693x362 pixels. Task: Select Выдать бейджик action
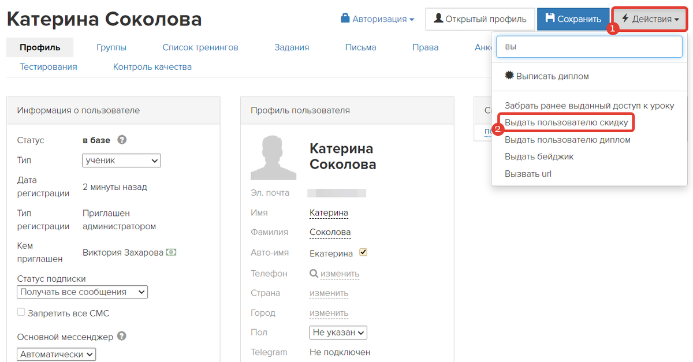[x=539, y=156]
